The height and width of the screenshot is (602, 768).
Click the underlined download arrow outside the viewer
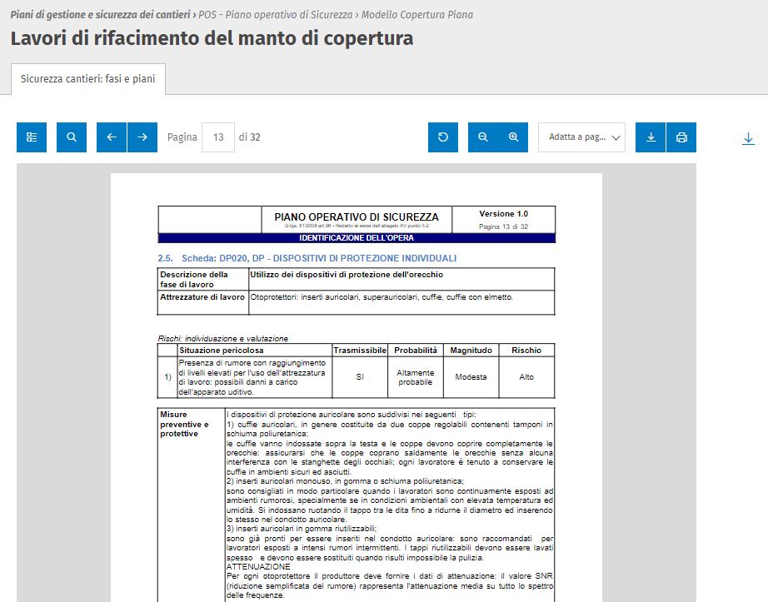click(x=748, y=138)
